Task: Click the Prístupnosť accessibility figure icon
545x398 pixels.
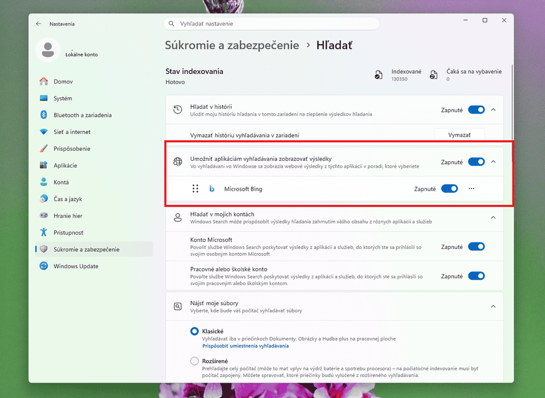Action: tap(44, 232)
